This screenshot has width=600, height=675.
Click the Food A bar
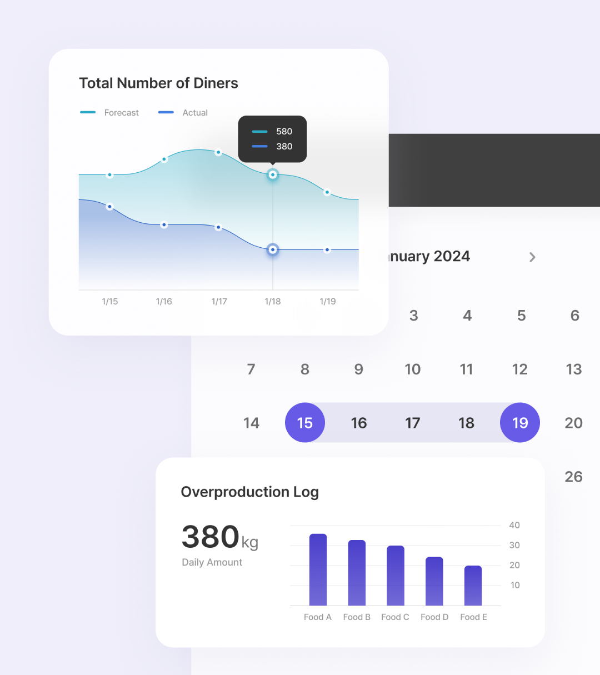[x=318, y=569]
